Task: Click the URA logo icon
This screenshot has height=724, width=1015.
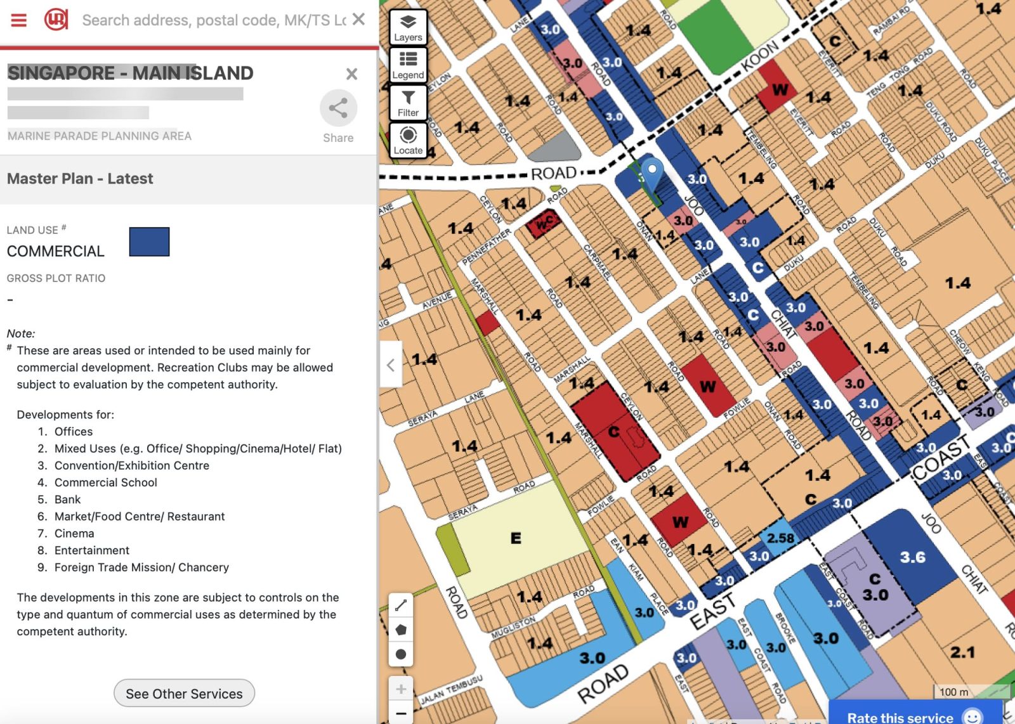Action: click(56, 20)
